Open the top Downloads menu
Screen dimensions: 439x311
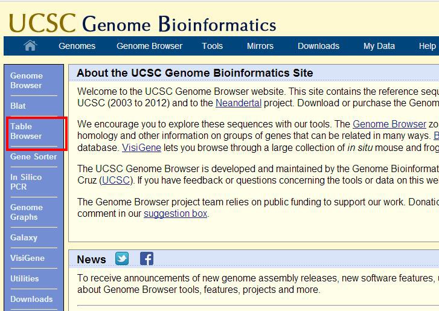point(318,46)
